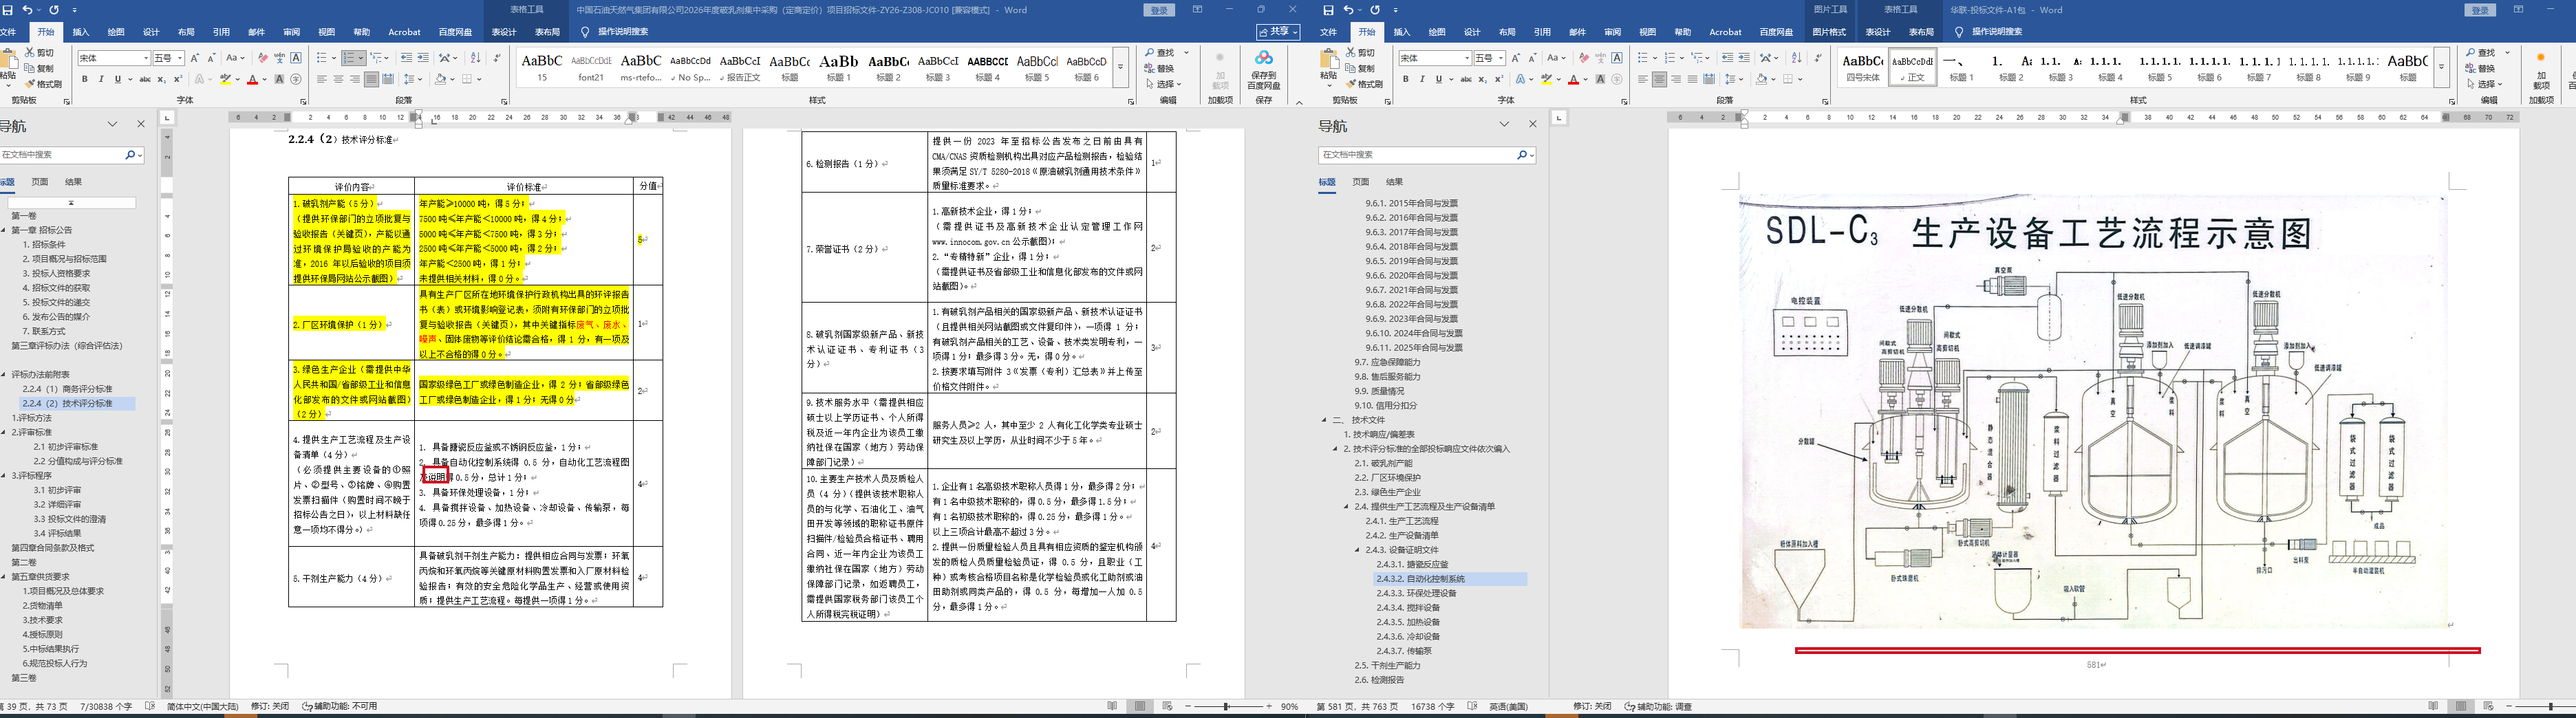
Task: Open 表设计 tab in left Word window
Action: (504, 32)
